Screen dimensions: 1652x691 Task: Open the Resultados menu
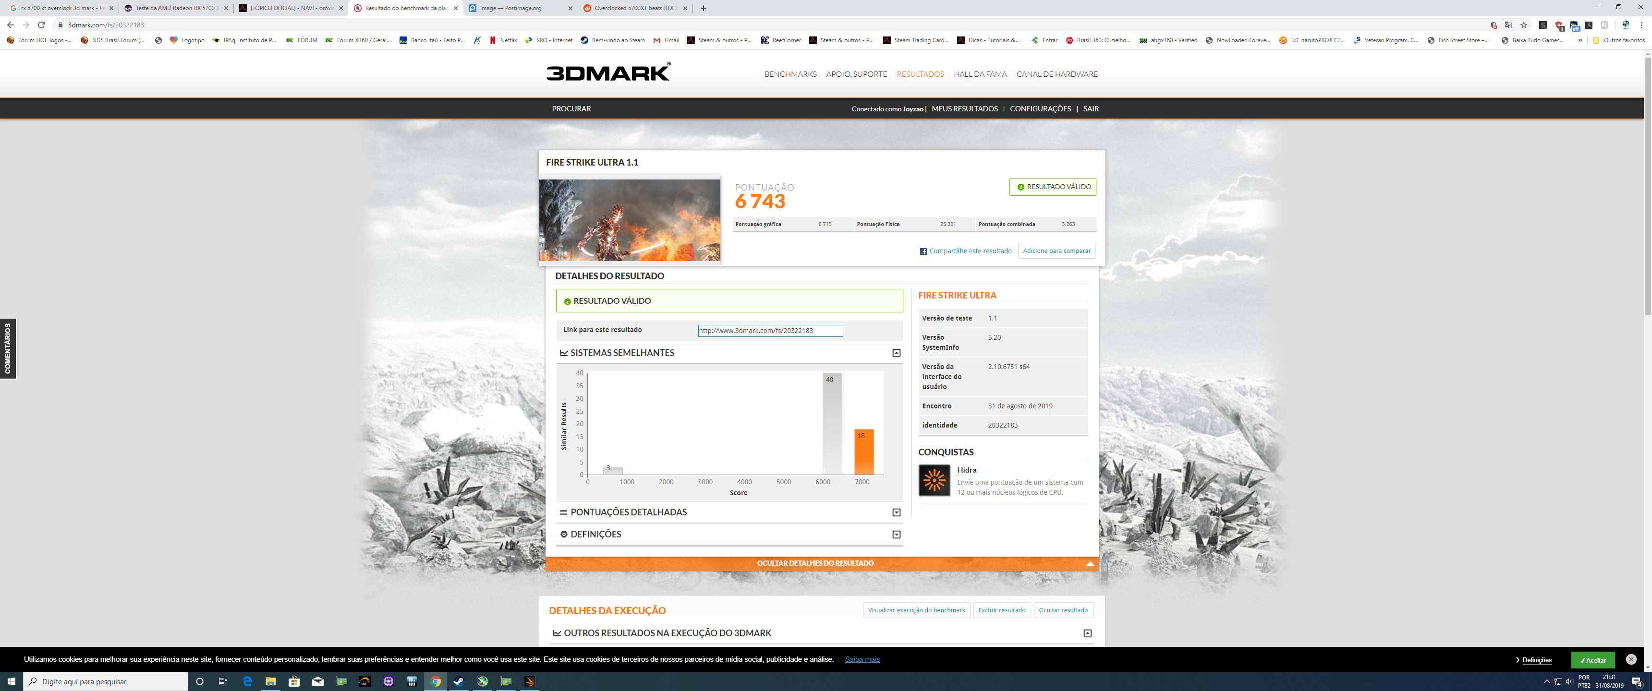[920, 74]
